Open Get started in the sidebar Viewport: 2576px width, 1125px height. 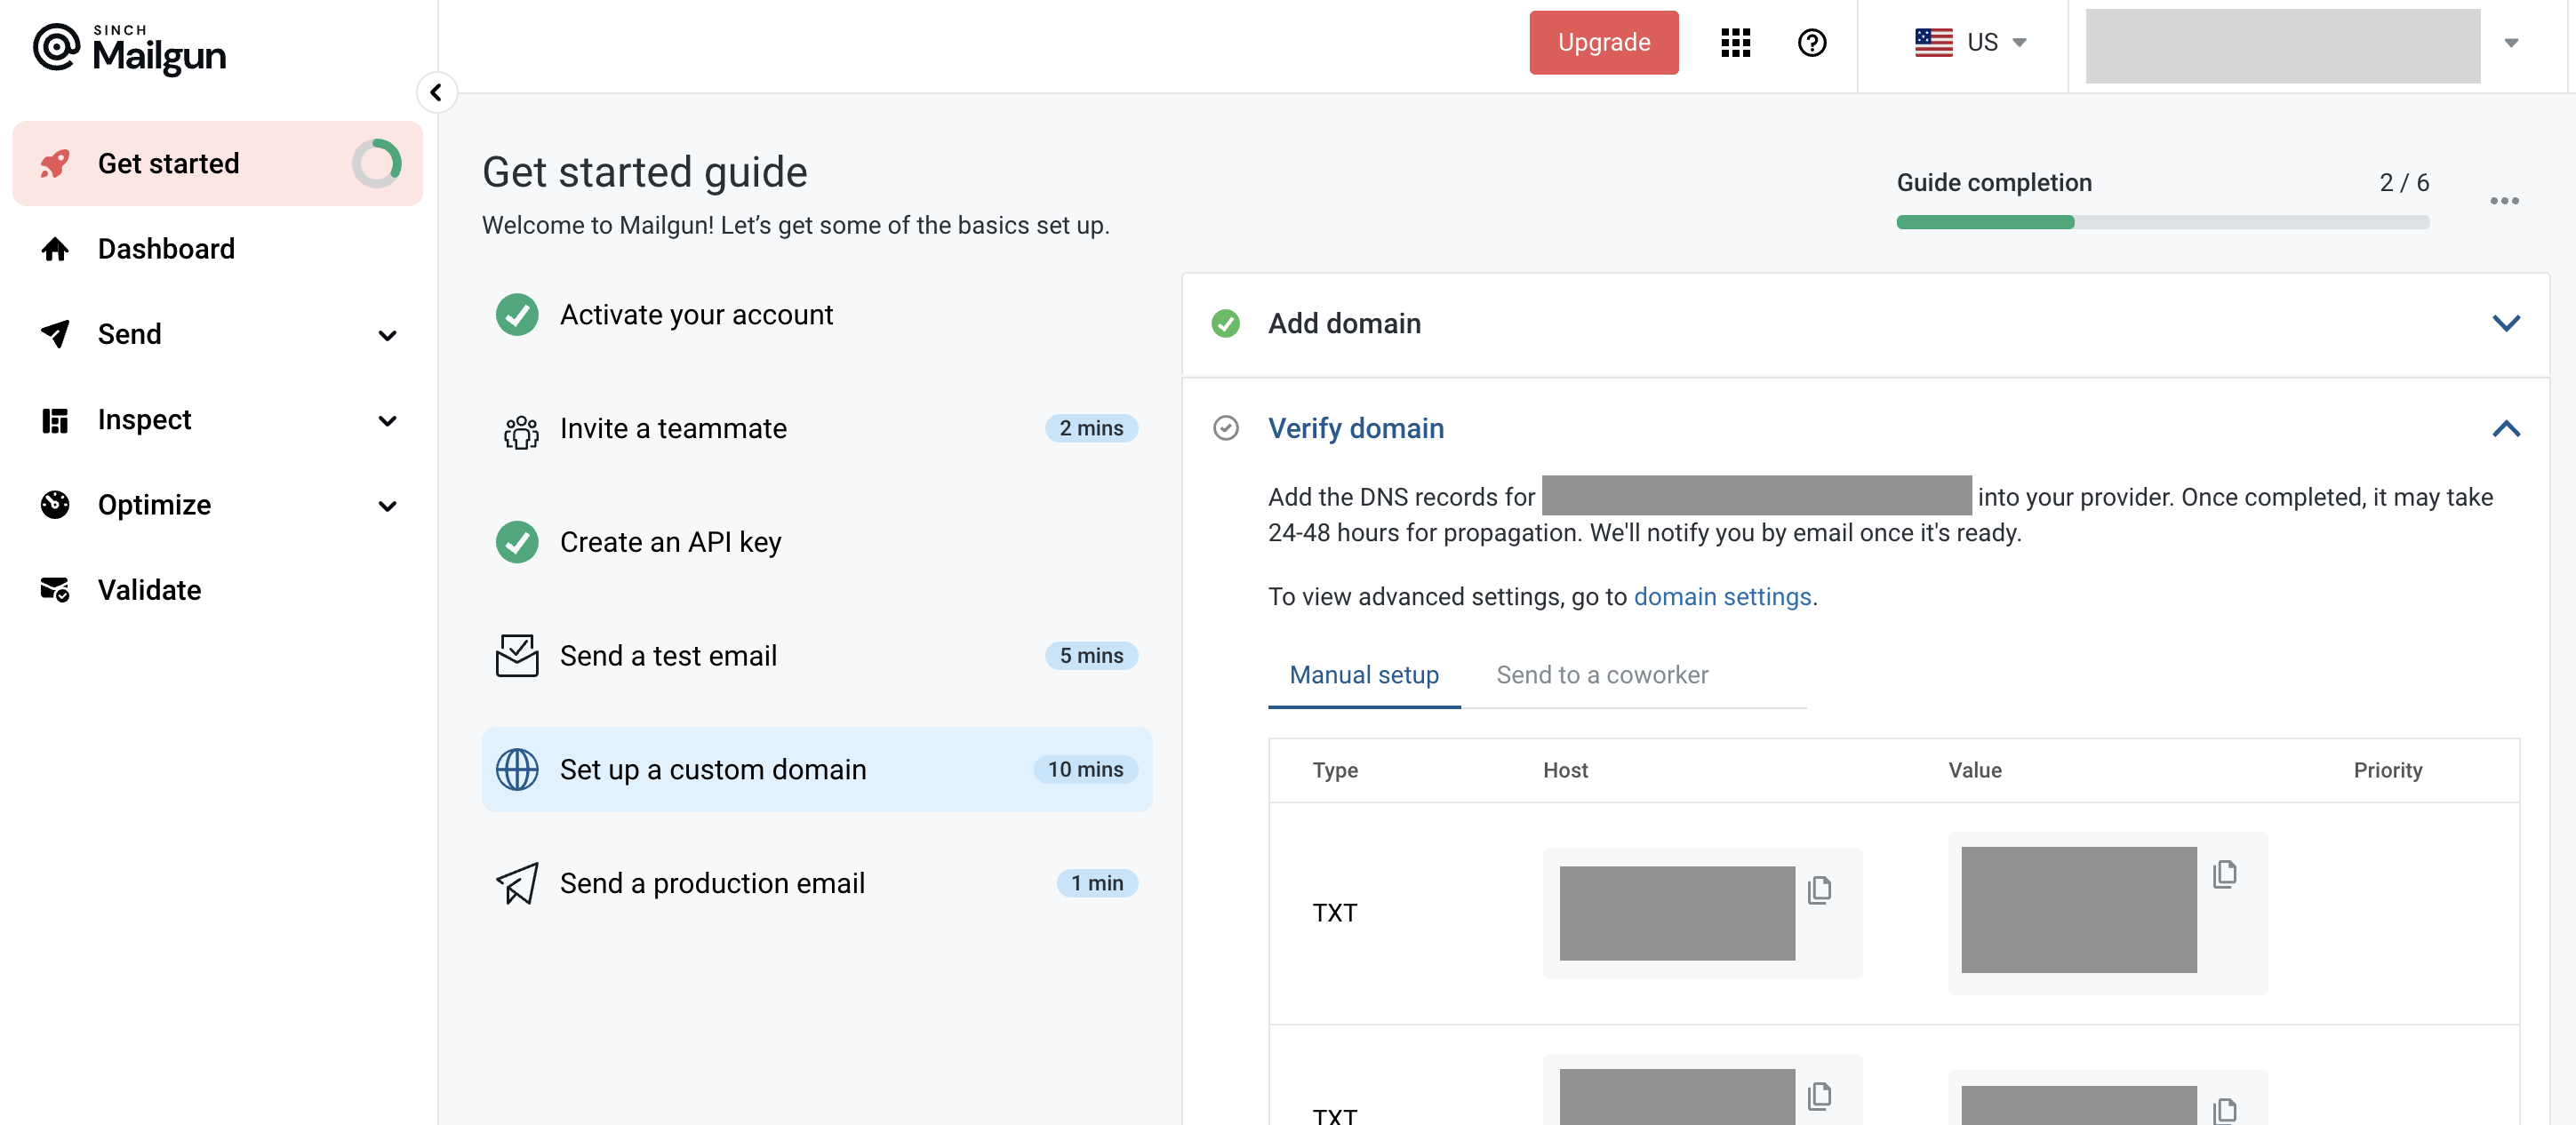pos(217,163)
